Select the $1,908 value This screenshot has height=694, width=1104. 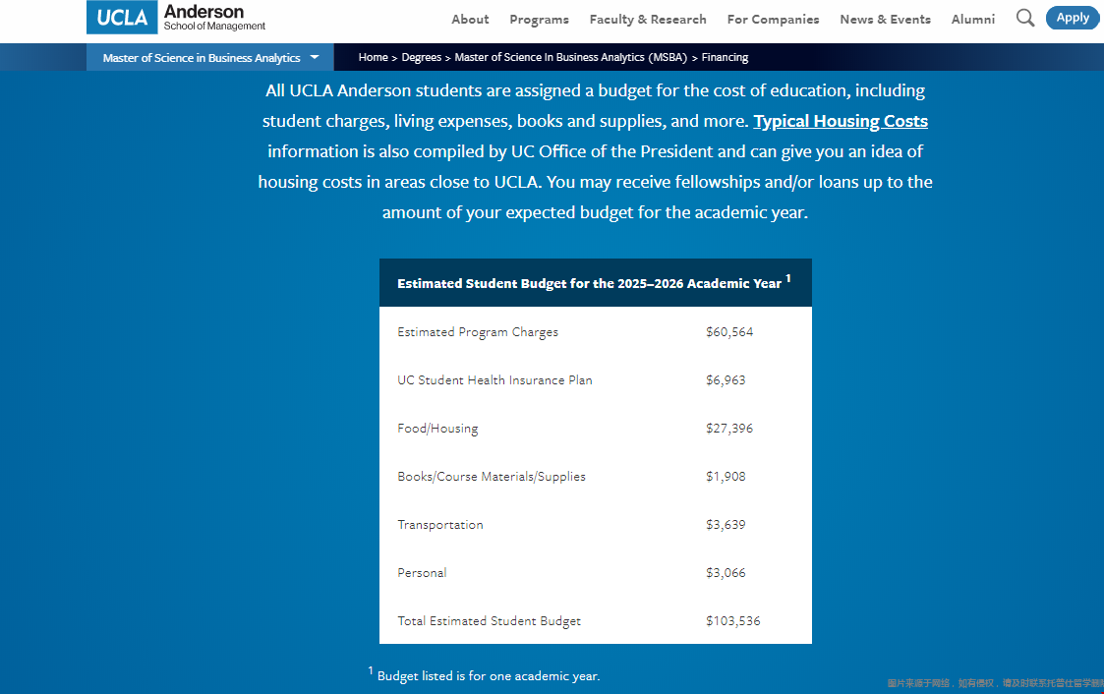726,477
